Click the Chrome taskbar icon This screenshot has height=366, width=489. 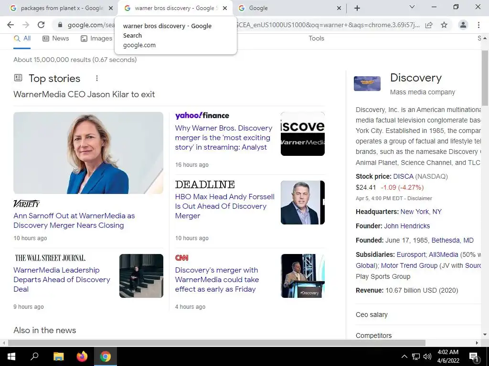(106, 356)
